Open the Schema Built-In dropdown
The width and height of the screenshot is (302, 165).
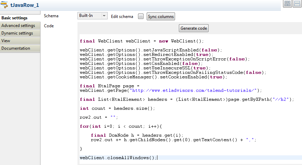pyautogui.click(x=92, y=16)
